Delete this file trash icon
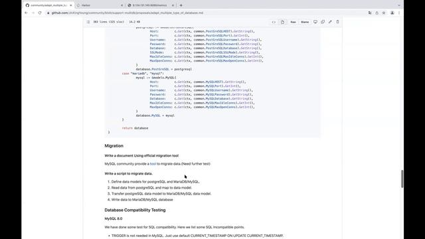This screenshot has height=239, width=425. coord(337,22)
